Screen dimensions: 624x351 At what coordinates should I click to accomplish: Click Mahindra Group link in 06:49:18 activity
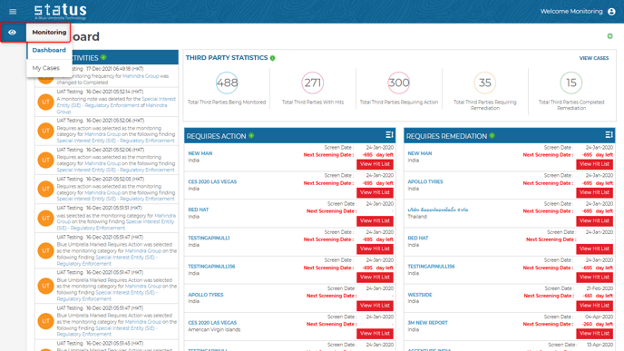[141, 76]
